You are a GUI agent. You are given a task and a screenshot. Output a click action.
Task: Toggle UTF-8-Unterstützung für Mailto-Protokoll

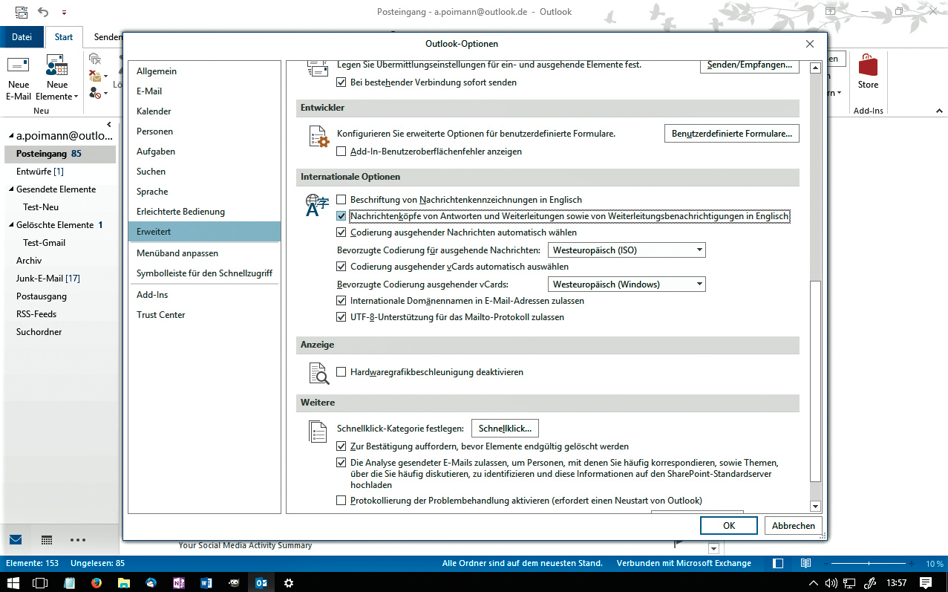coord(341,317)
